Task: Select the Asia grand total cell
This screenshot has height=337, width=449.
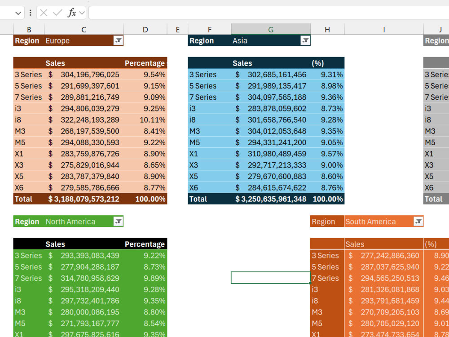Action: pos(271,199)
